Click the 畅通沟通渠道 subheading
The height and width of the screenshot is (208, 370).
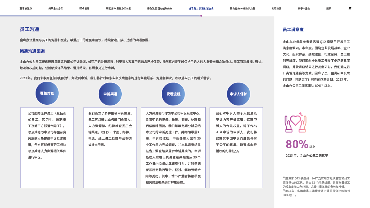[x=32, y=51]
